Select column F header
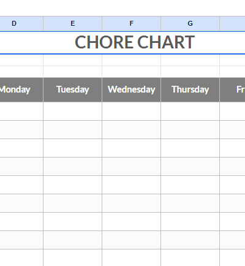 coord(132,24)
